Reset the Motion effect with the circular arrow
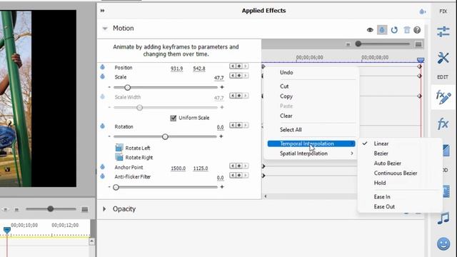 (x=394, y=30)
